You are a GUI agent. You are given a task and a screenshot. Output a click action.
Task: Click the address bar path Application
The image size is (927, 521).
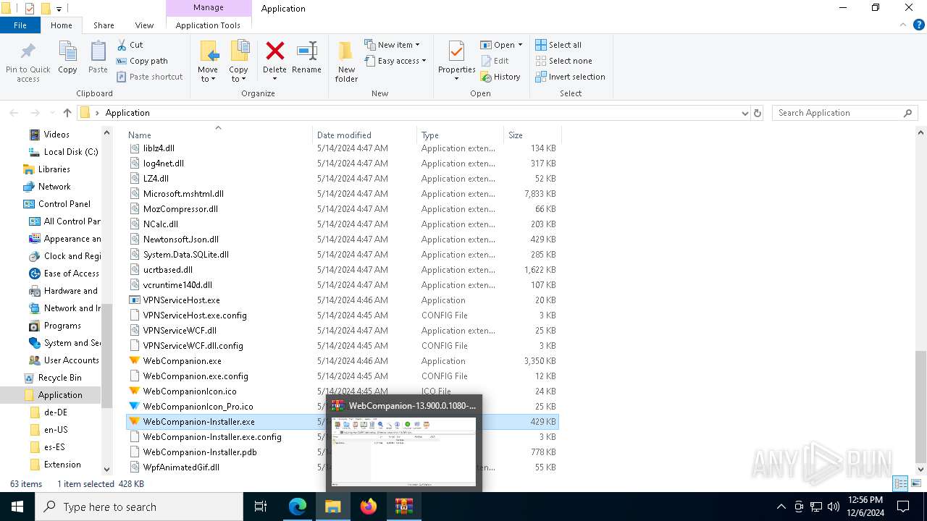(127, 113)
